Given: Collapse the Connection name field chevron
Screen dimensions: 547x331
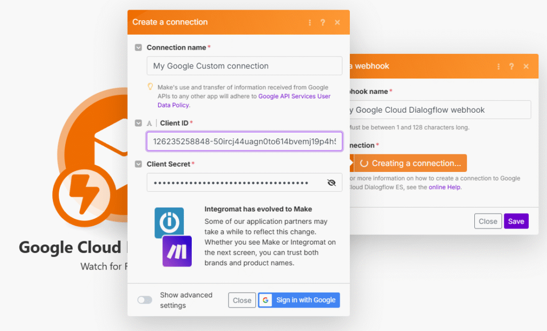Looking at the screenshot, I should pyautogui.click(x=138, y=48).
